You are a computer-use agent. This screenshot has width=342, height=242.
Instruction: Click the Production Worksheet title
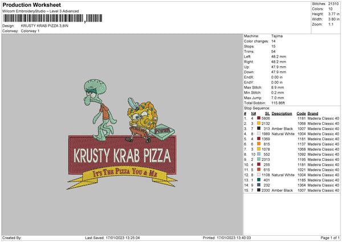[31, 5]
